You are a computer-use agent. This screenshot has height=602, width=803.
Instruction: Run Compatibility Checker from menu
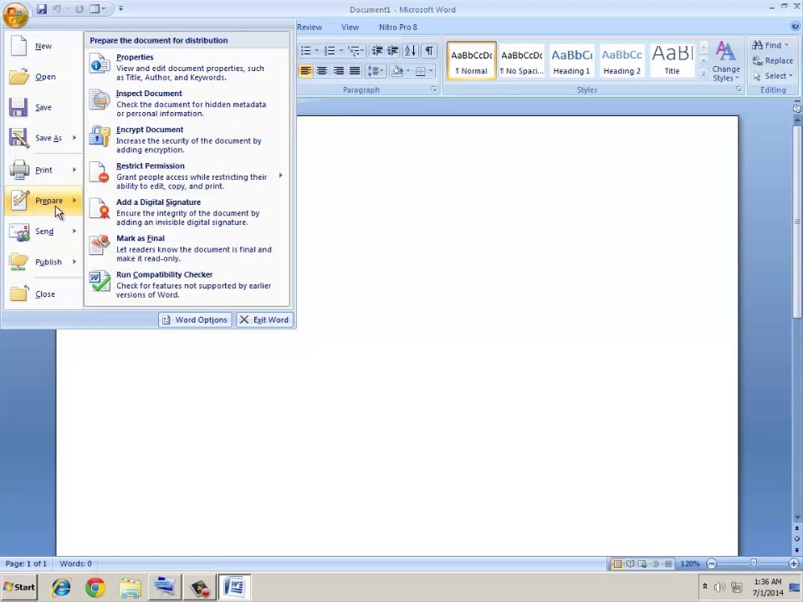click(x=187, y=284)
